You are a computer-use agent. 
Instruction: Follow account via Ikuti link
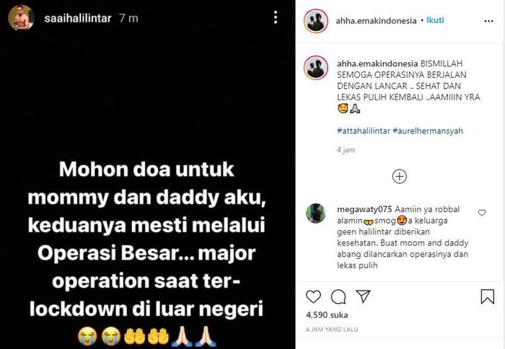[x=435, y=20]
